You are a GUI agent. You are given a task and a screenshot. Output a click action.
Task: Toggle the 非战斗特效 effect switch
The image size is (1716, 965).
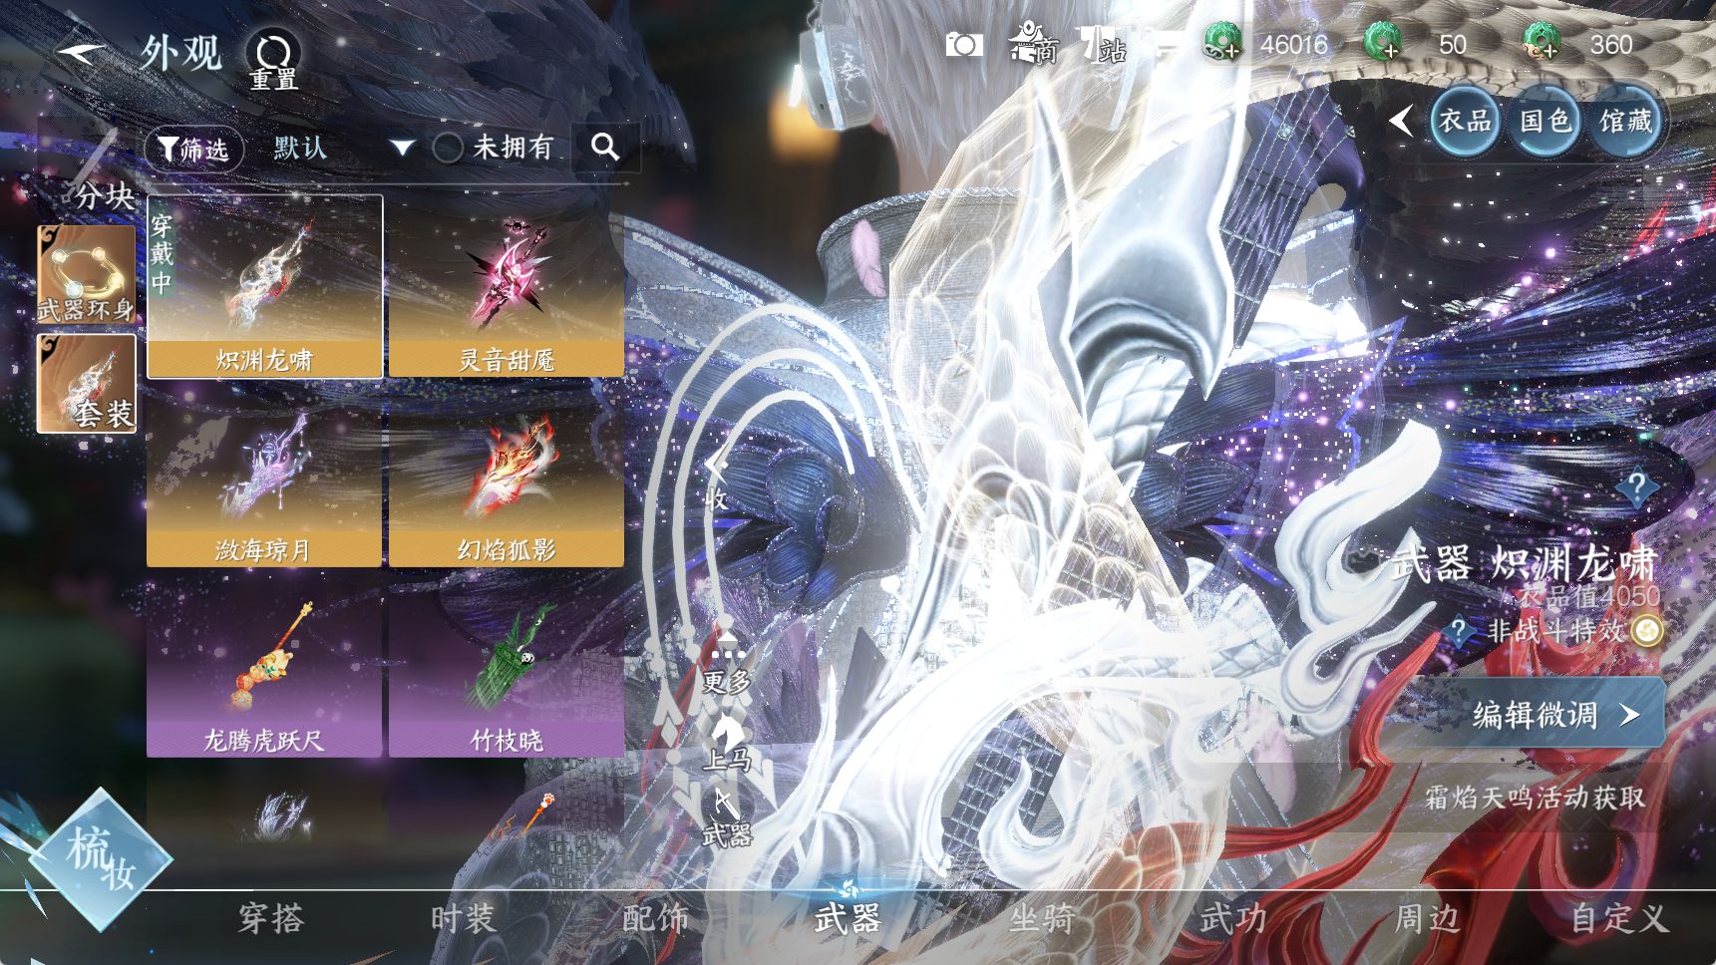coord(1648,631)
